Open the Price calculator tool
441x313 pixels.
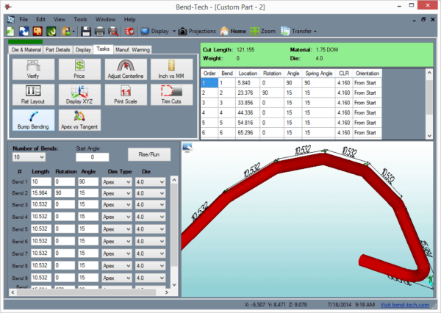[78, 70]
